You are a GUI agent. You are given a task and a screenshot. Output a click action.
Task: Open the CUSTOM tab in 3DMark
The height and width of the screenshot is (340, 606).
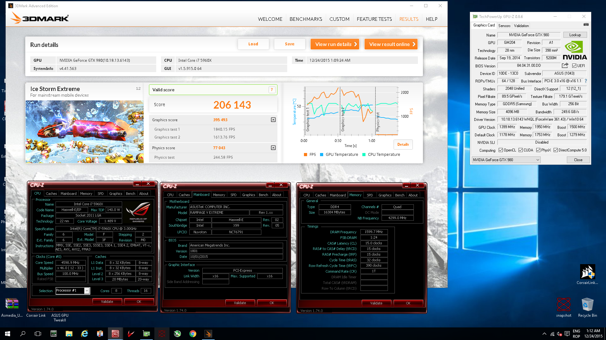[x=339, y=19]
